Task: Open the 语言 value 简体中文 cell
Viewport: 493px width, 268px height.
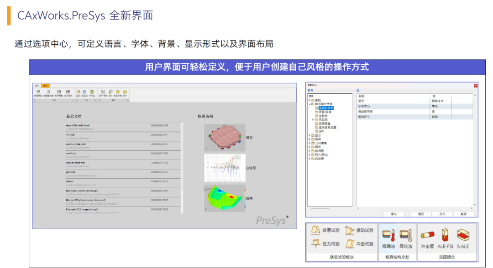Action: 441,101
